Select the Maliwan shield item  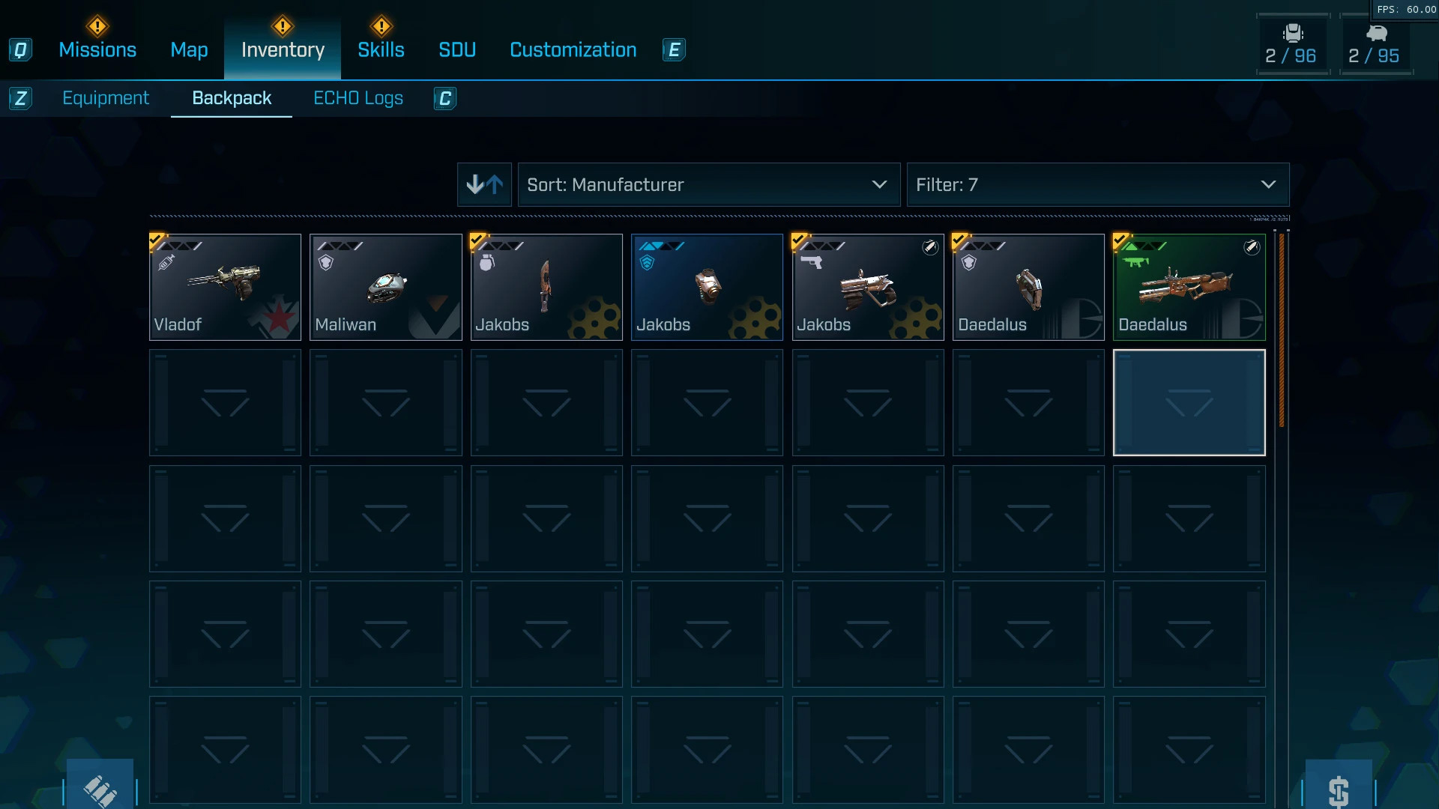click(386, 288)
